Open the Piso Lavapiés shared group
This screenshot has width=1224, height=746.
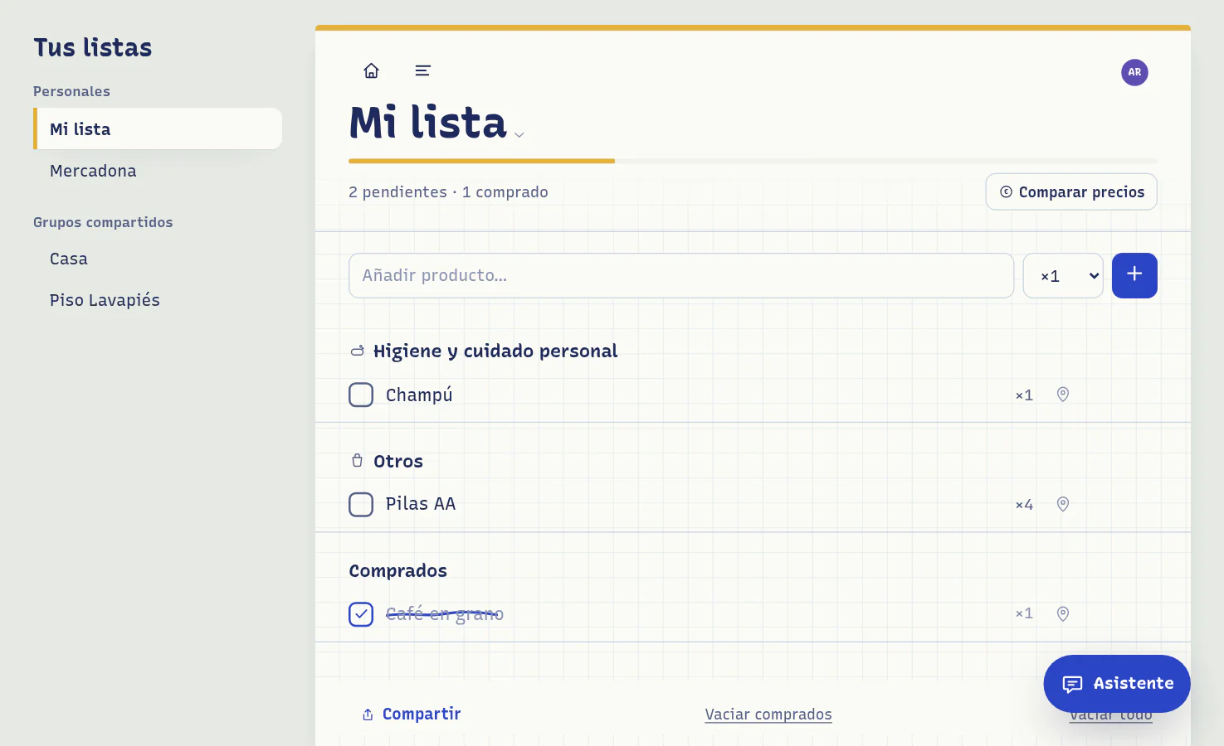(158, 300)
